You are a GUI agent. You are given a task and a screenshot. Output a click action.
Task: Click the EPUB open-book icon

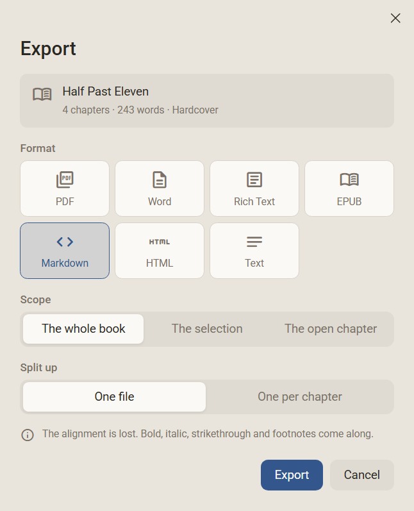(349, 180)
